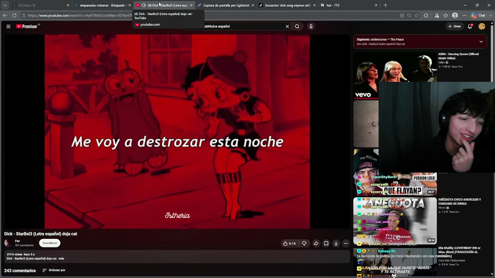Open the Fer channel name link
This screenshot has width=495, height=278.
coord(17,241)
